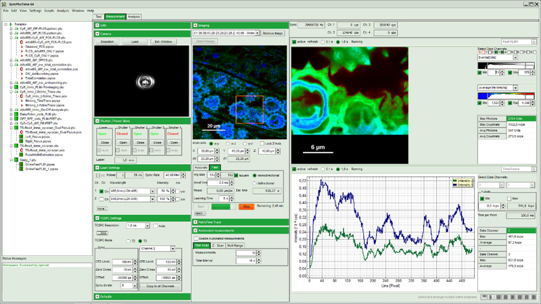The height and width of the screenshot is (304, 541).
Task: Toggle the Lock Z Axis checkbox
Action: click(x=262, y=143)
